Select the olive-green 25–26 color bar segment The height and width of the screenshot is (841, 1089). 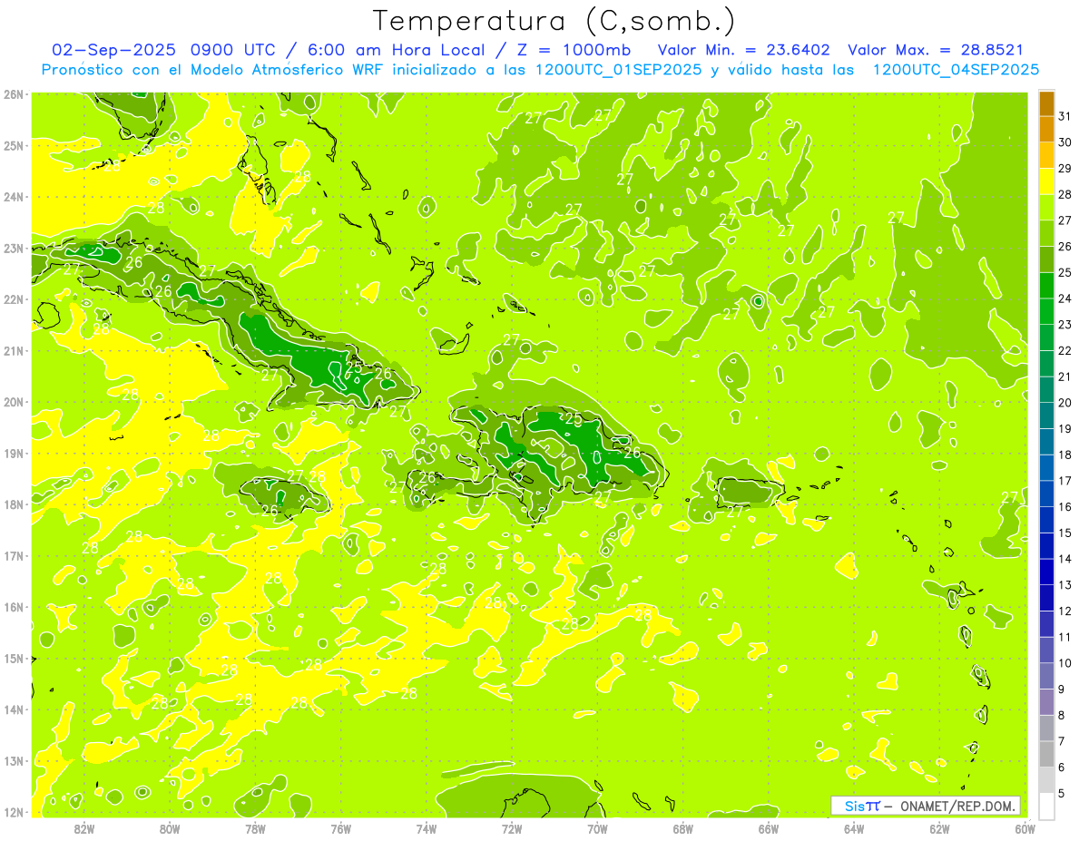[1046, 259]
